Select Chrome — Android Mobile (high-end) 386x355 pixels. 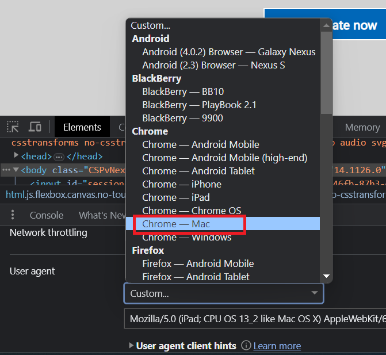point(223,158)
